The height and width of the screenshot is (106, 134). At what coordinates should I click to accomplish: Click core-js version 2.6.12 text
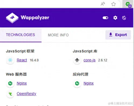click(103, 60)
